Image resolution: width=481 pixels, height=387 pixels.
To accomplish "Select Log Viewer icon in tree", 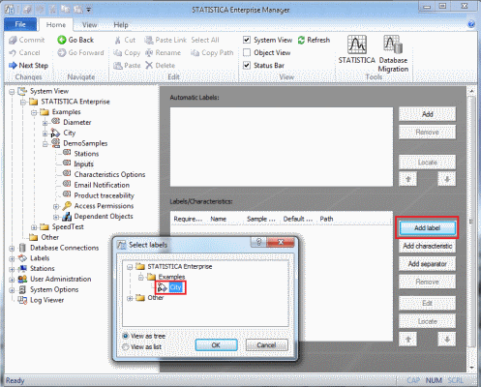I will [x=22, y=300].
